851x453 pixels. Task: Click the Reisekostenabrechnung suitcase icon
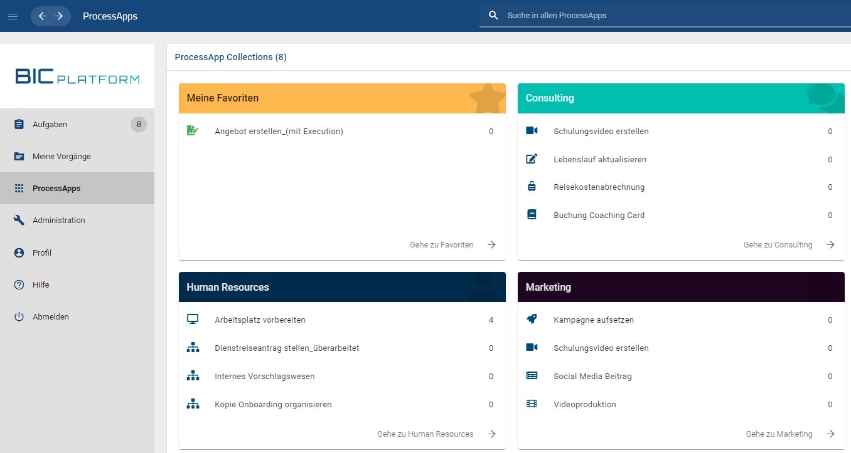click(532, 187)
